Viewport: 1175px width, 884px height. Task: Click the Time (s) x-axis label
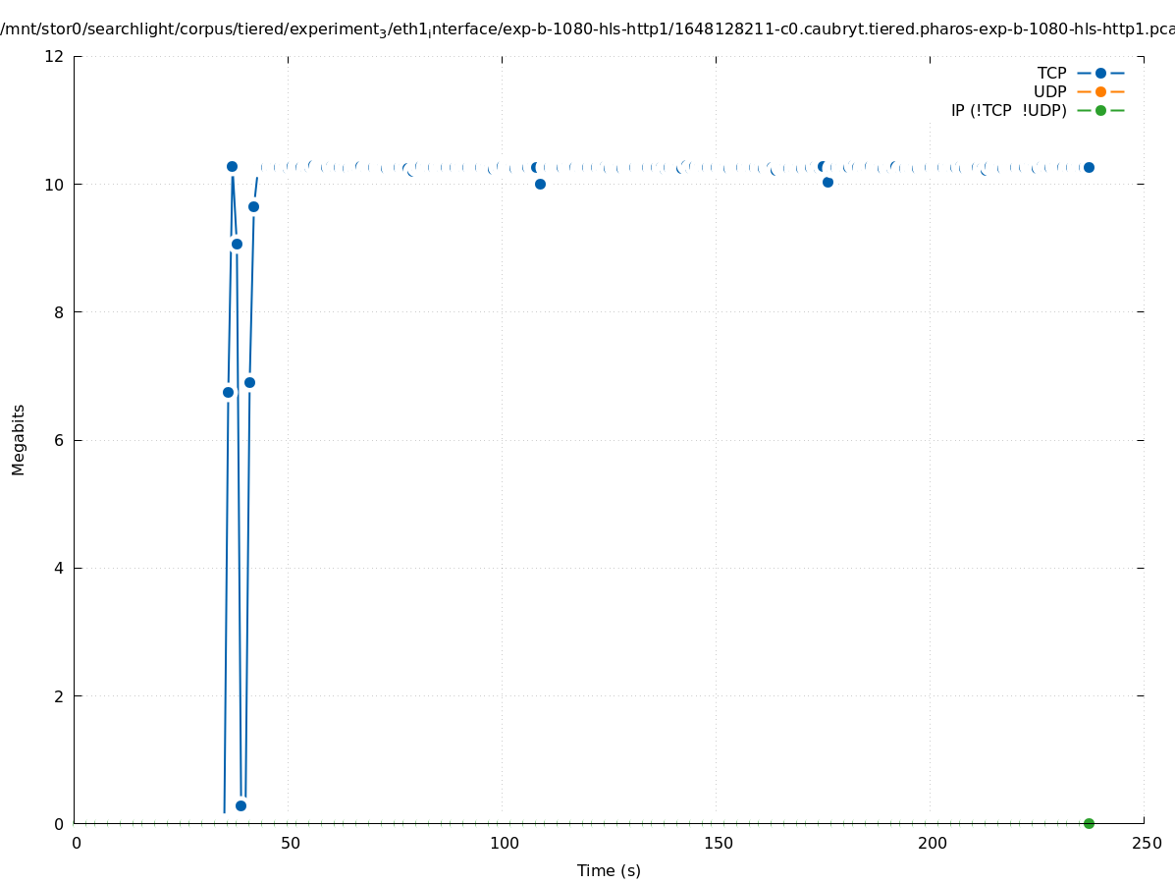point(609,870)
